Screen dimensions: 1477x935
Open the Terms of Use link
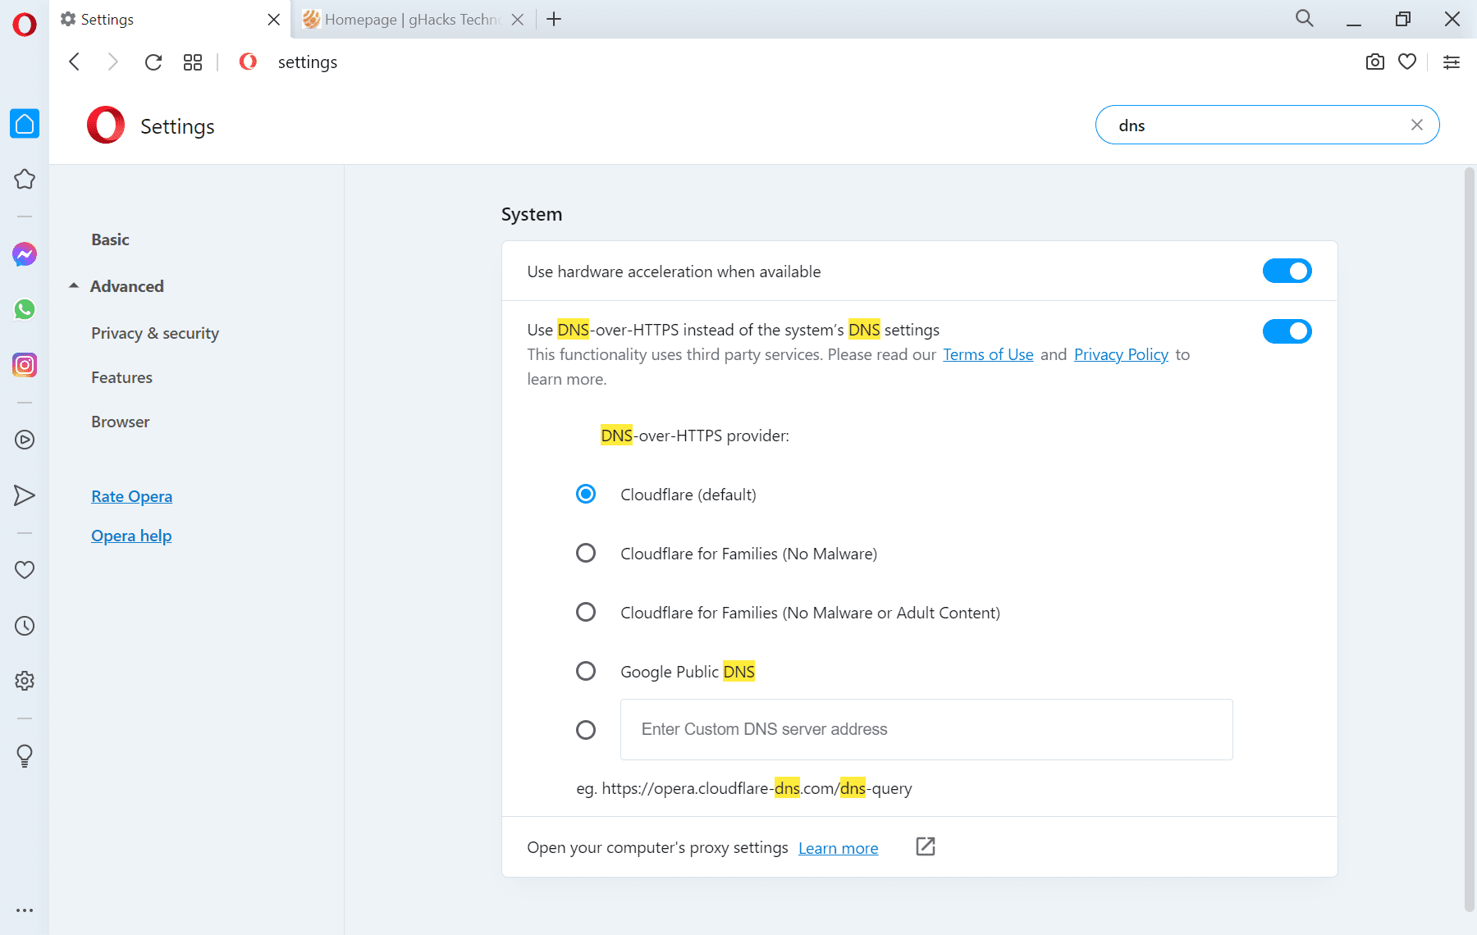988,354
